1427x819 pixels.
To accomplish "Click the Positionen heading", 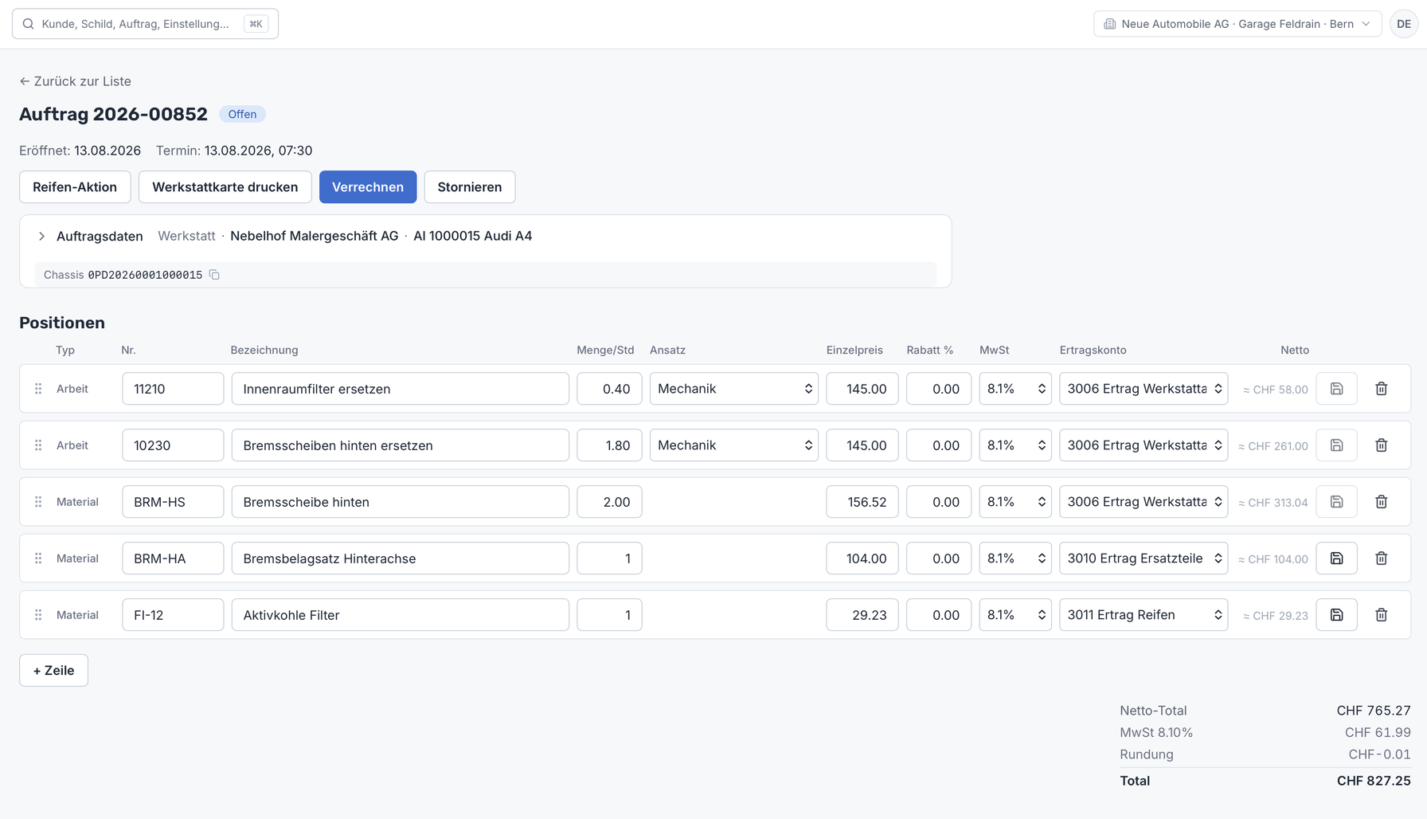I will [62, 323].
